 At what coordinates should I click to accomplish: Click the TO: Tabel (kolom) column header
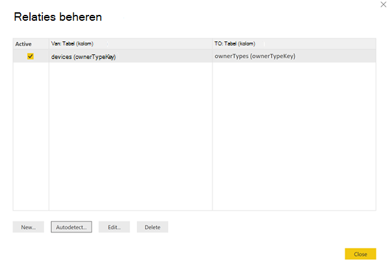(294, 44)
